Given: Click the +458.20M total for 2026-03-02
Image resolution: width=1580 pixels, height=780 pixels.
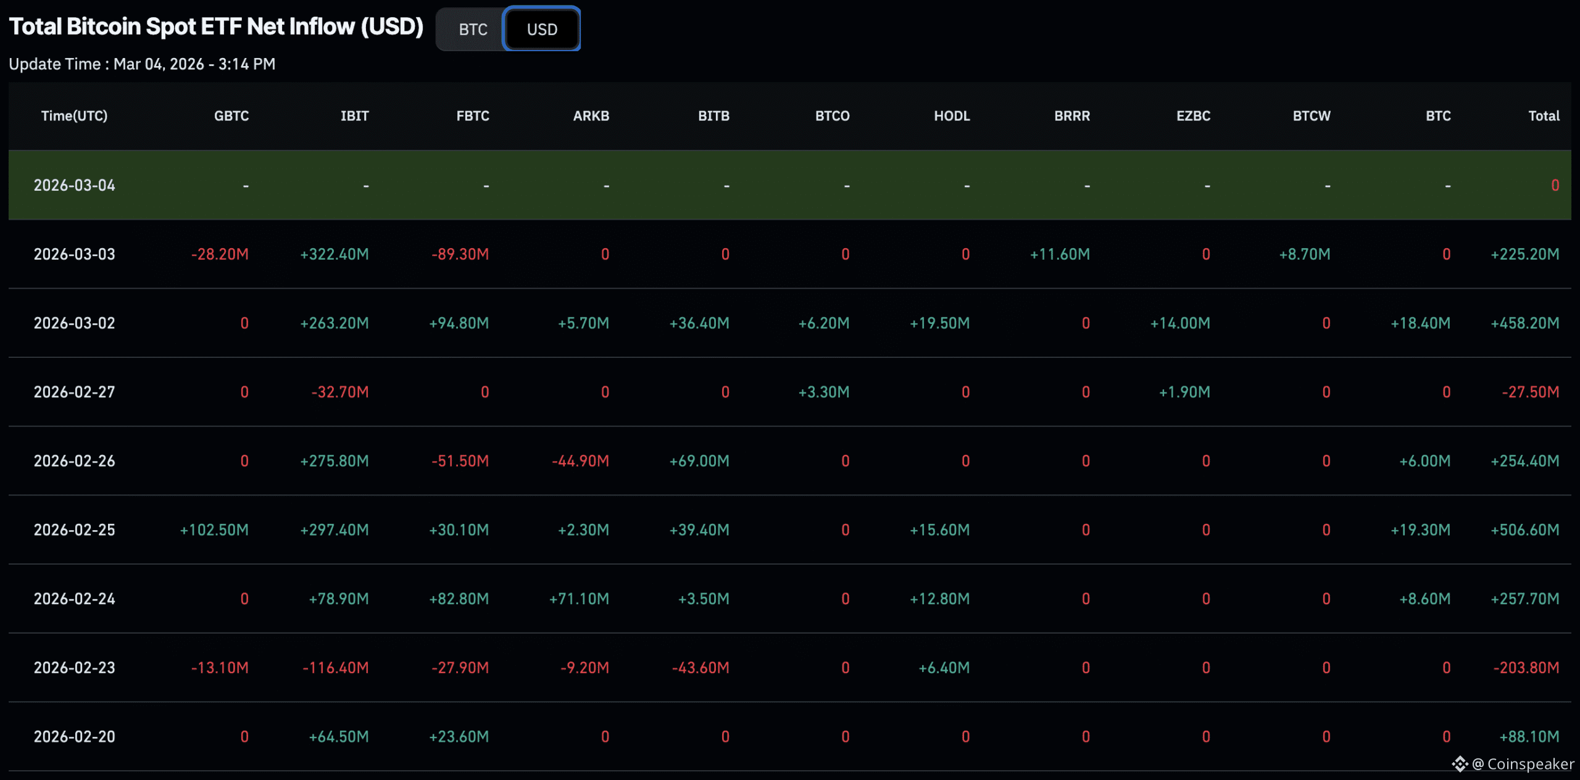Looking at the screenshot, I should tap(1524, 323).
